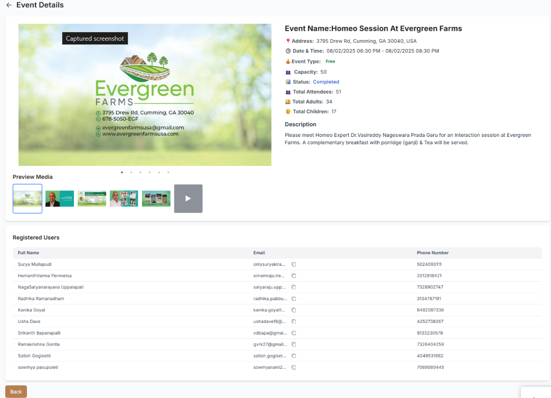The height and width of the screenshot is (398, 551).
Task: Click the money bag icon for Event Type
Action: [288, 61]
